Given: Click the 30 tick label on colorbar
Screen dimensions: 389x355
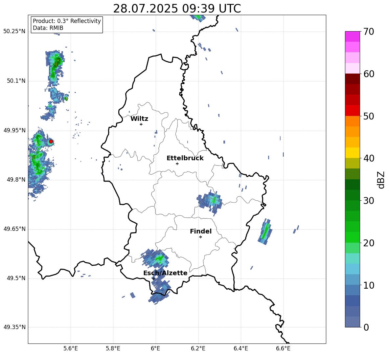Looking at the screenshot, I should [x=369, y=201].
